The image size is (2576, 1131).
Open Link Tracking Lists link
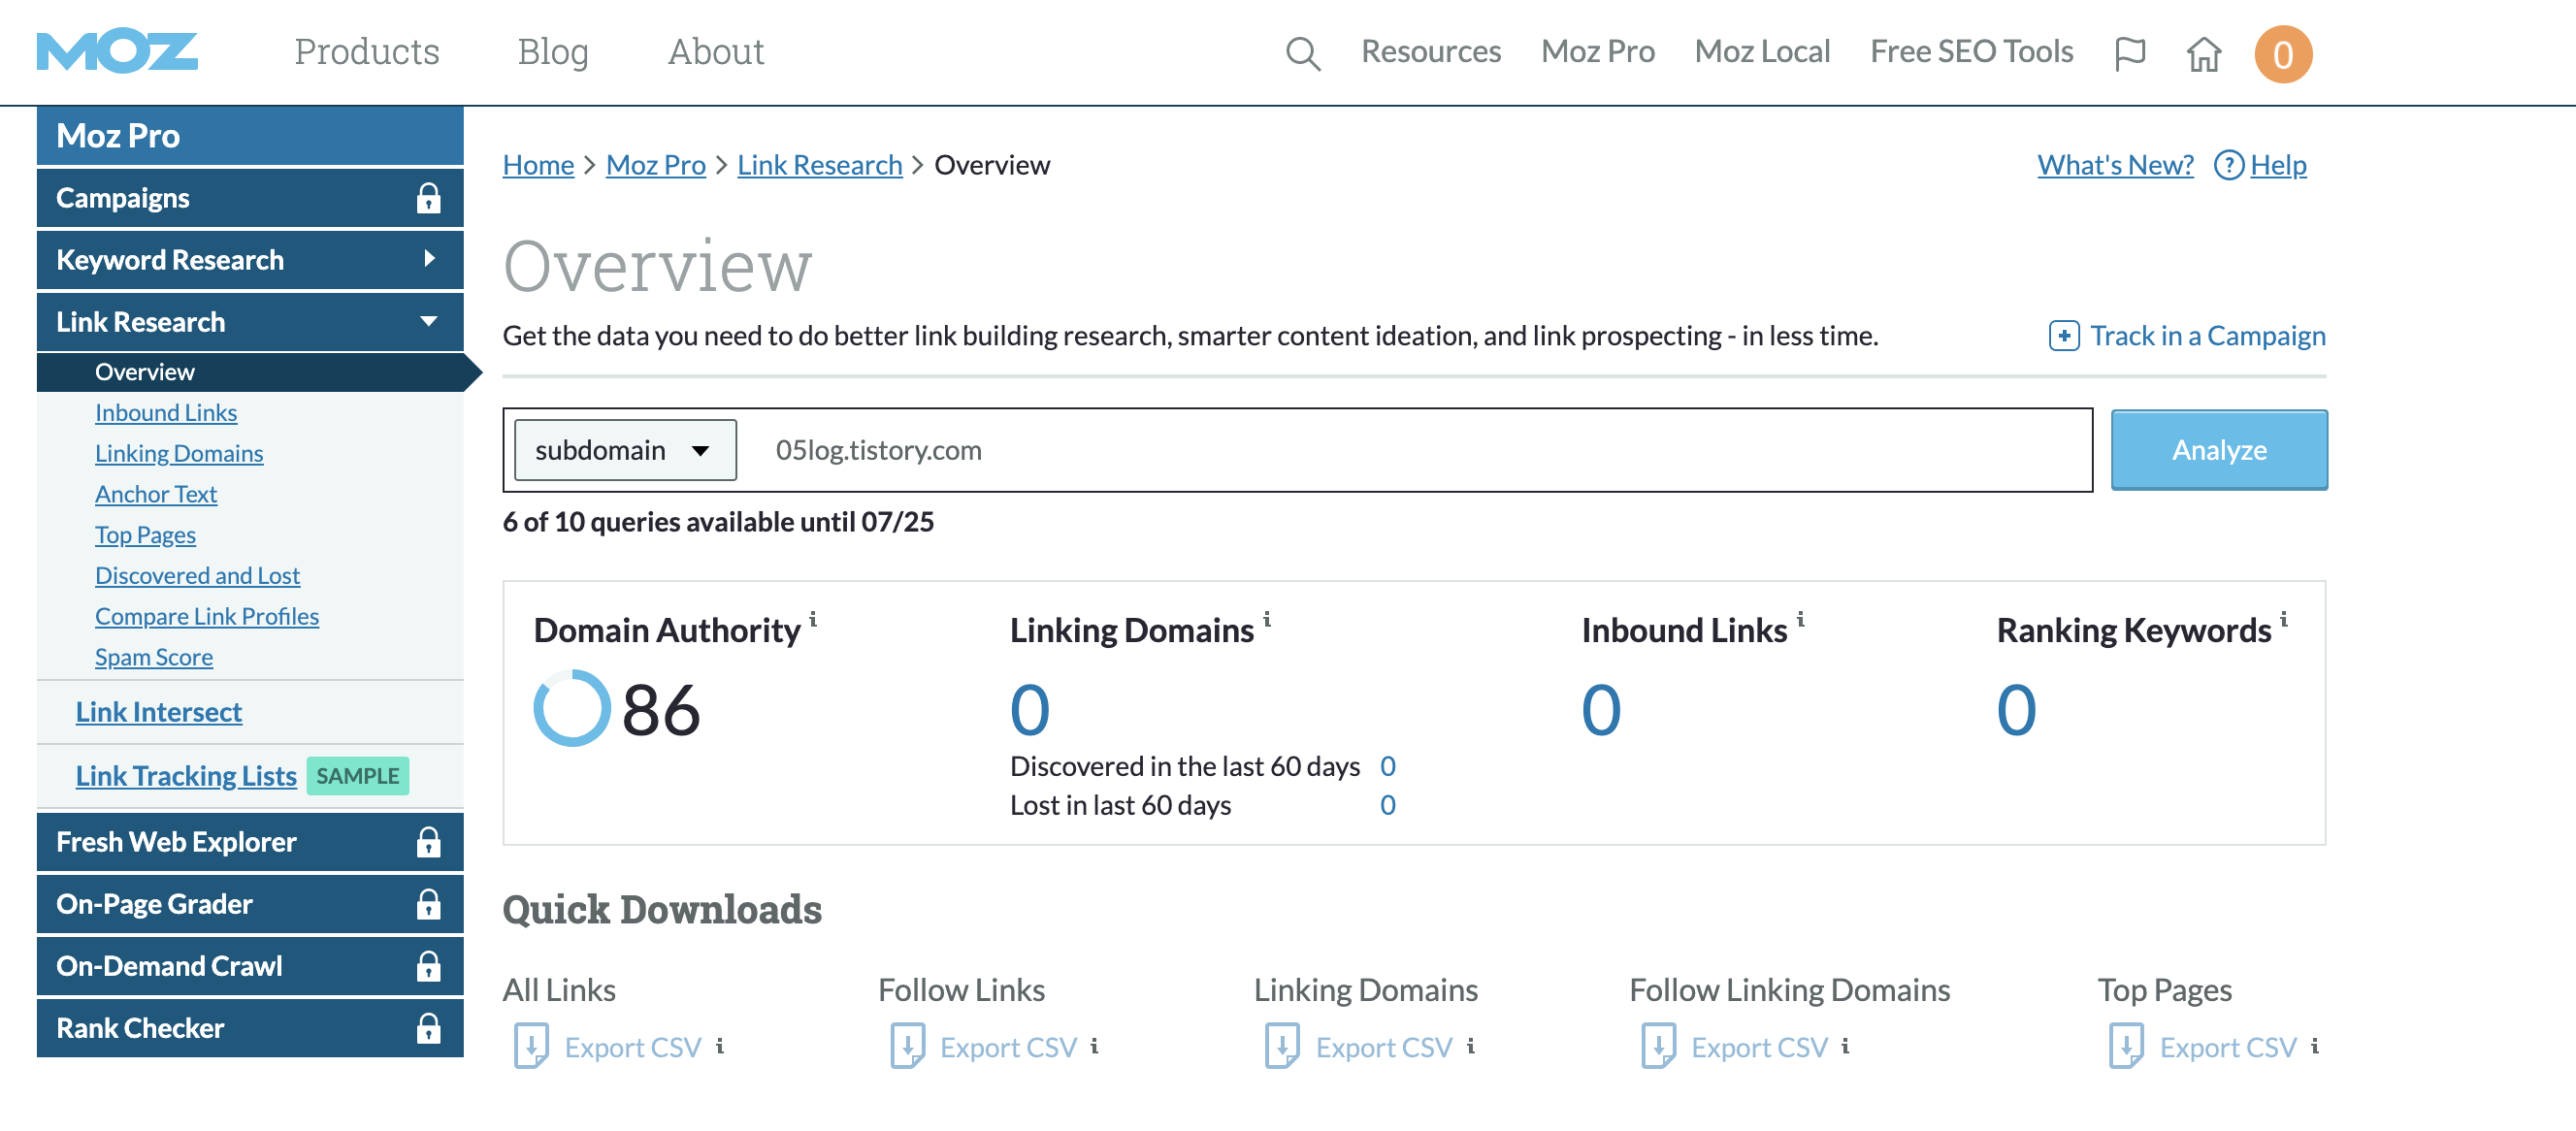pos(186,776)
